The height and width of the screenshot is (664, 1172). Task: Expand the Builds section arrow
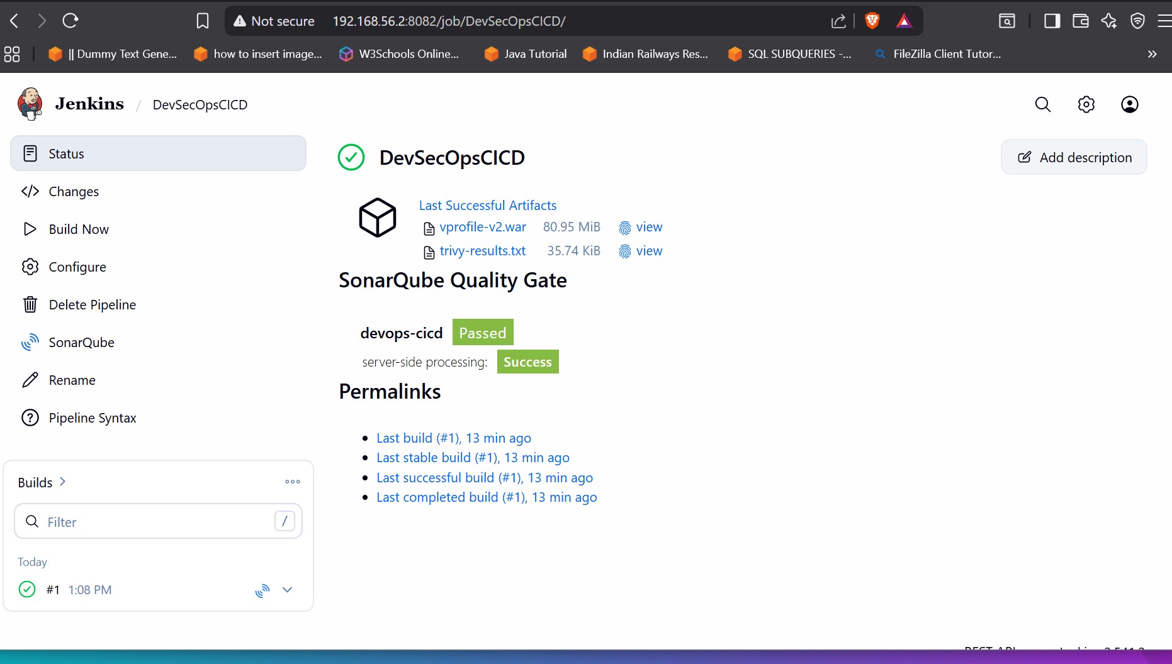coord(62,482)
